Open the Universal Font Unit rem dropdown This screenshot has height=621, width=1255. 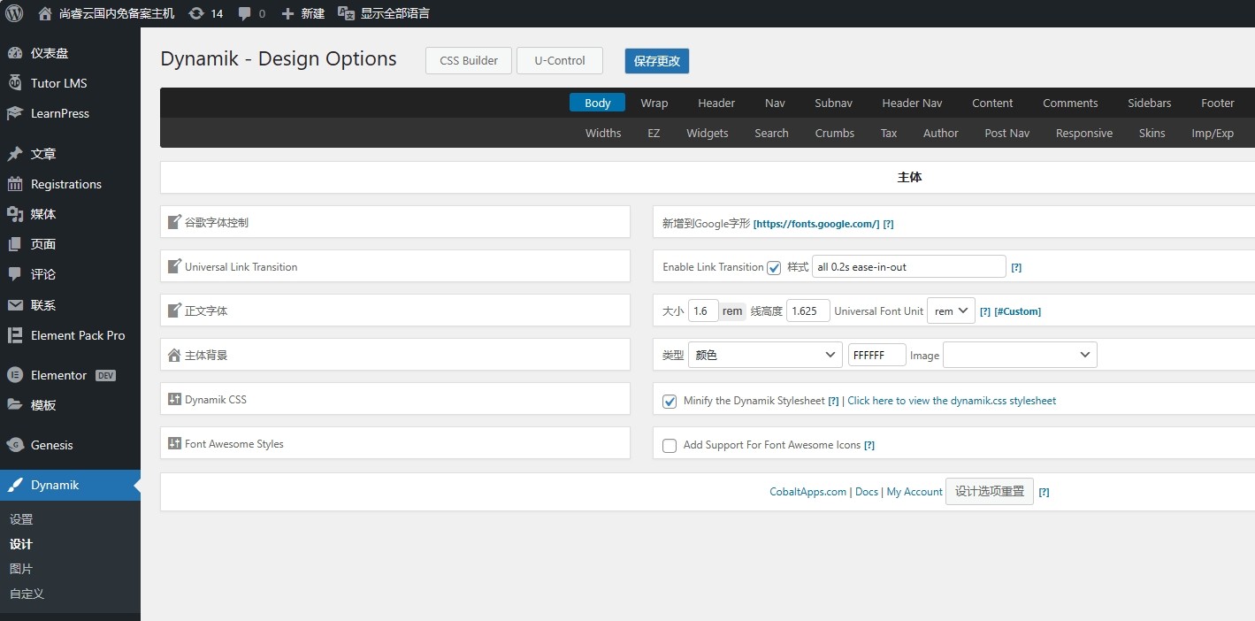click(x=951, y=310)
